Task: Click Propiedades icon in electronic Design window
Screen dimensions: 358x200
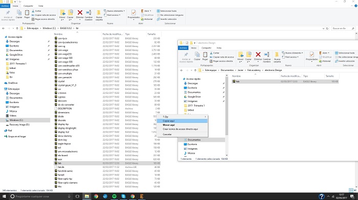Action: [x=311, y=55]
